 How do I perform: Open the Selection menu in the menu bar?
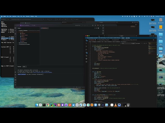pyautogui.click(x=14, y=16)
